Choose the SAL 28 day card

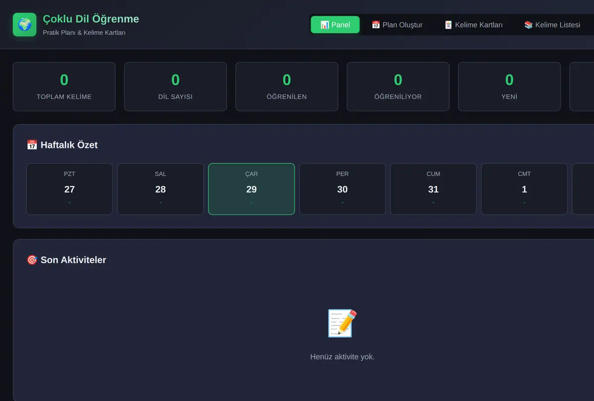[x=160, y=189]
